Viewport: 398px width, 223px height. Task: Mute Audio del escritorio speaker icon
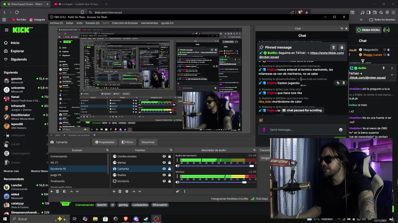(178, 166)
